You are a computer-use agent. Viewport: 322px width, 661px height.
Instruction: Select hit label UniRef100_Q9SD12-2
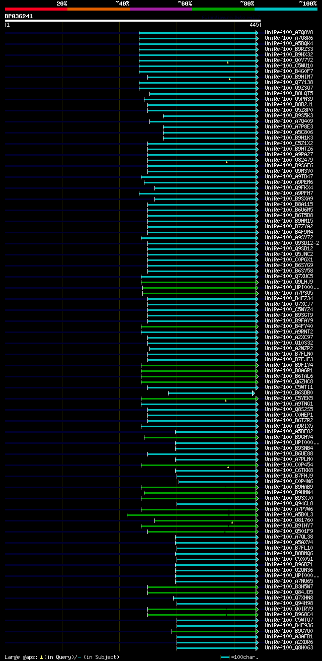pyautogui.click(x=292, y=243)
